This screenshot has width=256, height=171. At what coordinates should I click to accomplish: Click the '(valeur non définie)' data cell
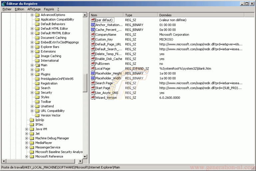pyautogui.click(x=173, y=20)
